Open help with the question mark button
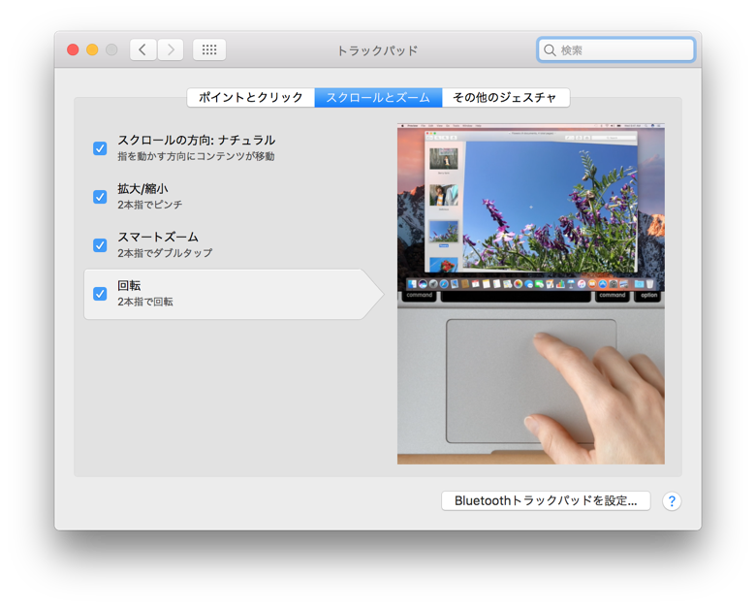The width and height of the screenshot is (756, 608). click(x=672, y=501)
